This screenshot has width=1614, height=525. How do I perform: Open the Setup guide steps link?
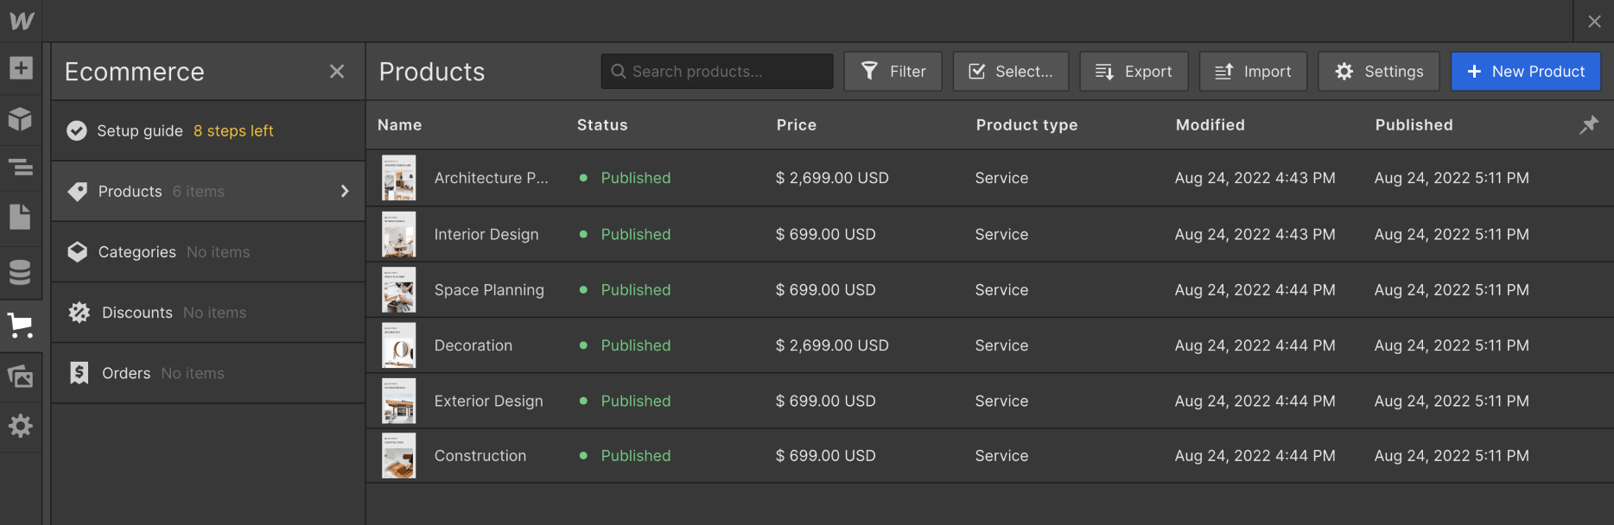pyautogui.click(x=233, y=131)
